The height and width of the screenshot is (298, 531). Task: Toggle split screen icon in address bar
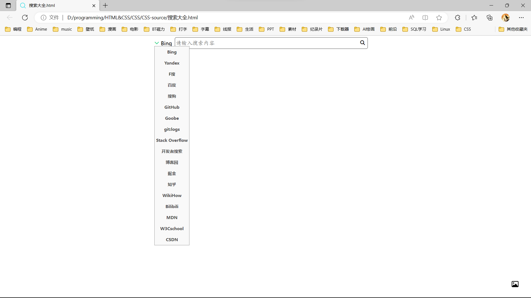(425, 18)
